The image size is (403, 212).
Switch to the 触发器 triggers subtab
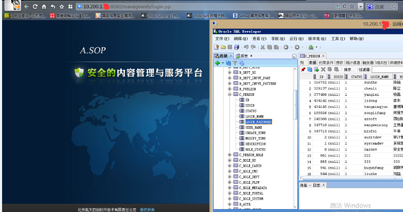[x=368, y=62]
